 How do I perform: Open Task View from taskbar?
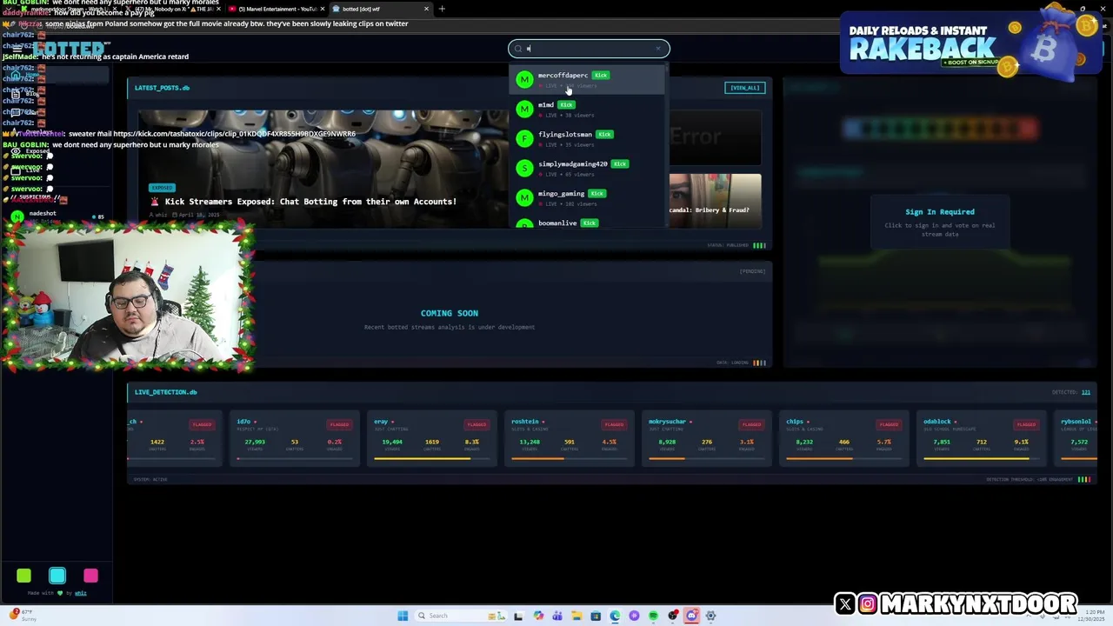(519, 616)
